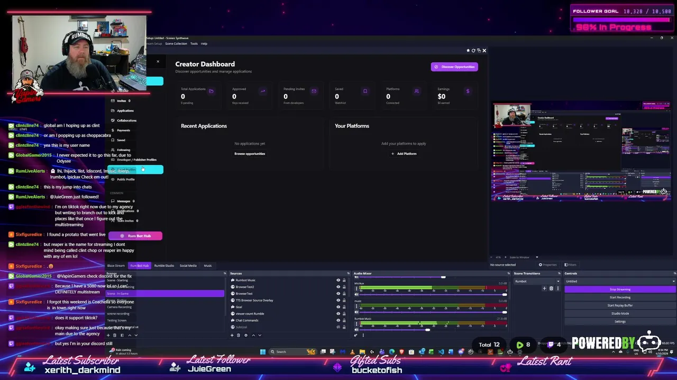The height and width of the screenshot is (380, 677).
Task: Toggle visibility of viewer count Rumble source
Action: pyautogui.click(x=338, y=313)
